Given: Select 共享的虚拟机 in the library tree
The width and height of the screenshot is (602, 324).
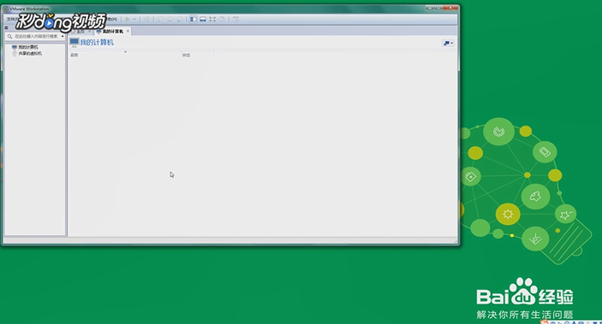Looking at the screenshot, I should pyautogui.click(x=27, y=54).
